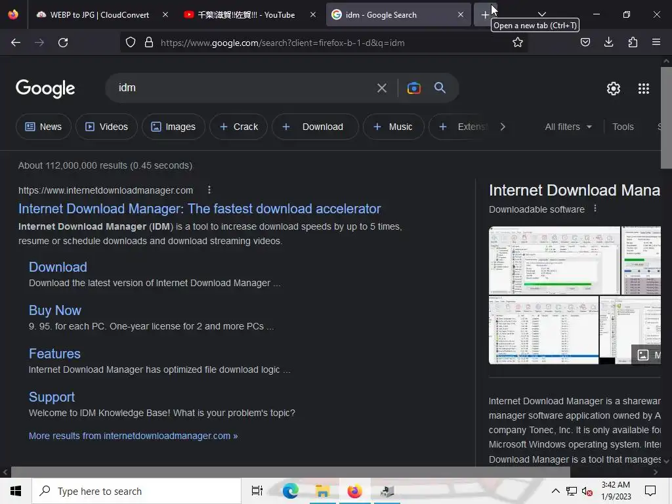The width and height of the screenshot is (672, 504).
Task: Bookmark this page with star icon
Action: click(x=518, y=43)
